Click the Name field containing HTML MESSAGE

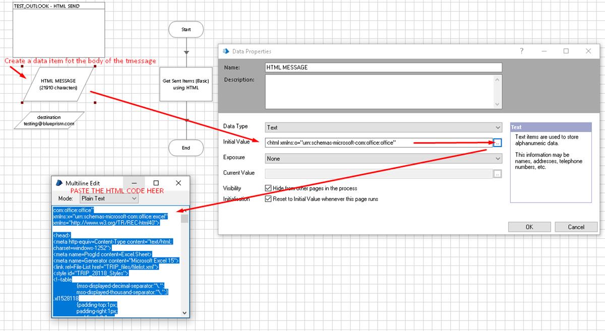[383, 67]
